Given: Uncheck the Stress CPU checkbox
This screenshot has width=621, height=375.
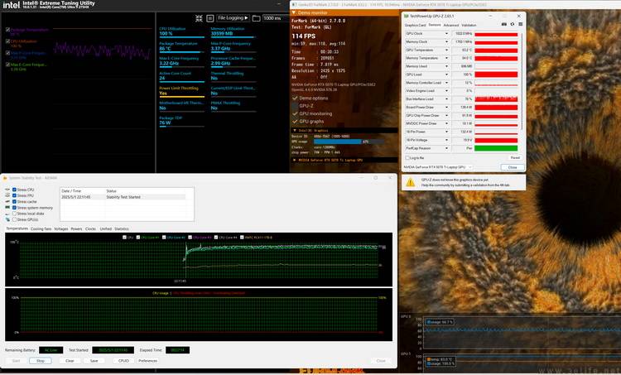Looking at the screenshot, I should point(15,190).
